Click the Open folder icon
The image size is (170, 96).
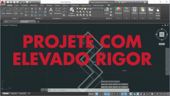point(11,2)
